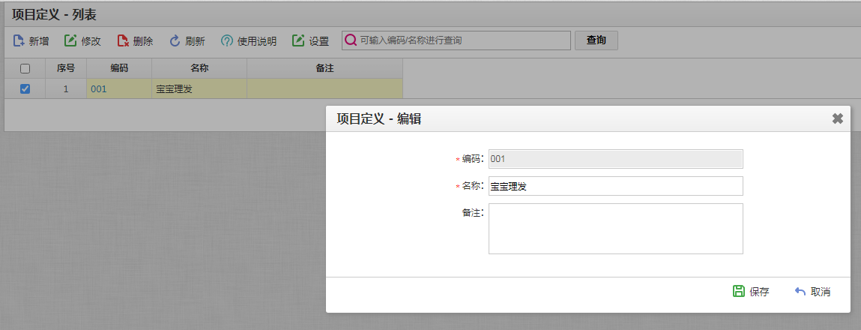
Task: Click the 保存 text in dialog footer
Action: click(759, 292)
